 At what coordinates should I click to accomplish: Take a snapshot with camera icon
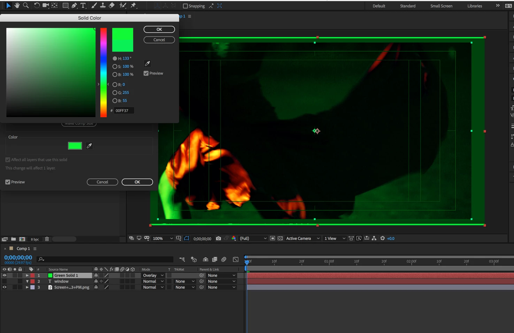click(x=218, y=239)
